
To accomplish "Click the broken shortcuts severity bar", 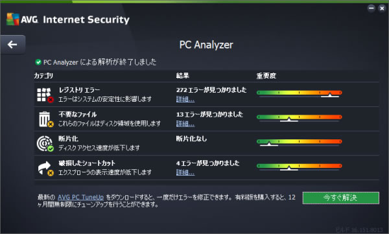I will 299,167.
